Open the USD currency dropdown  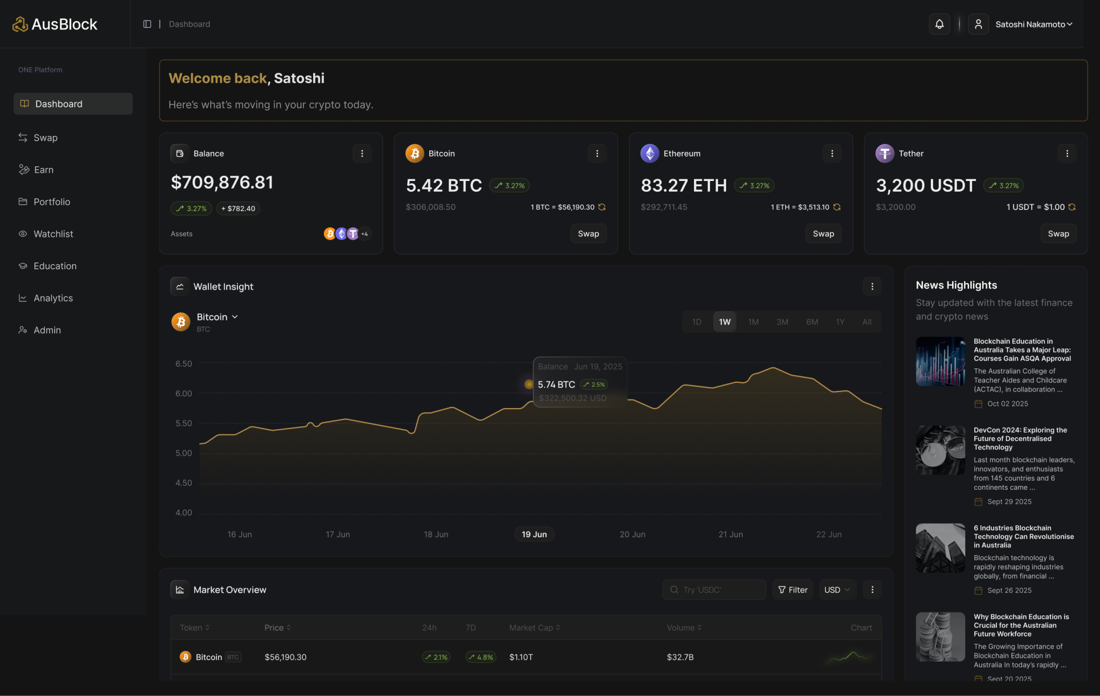click(x=837, y=590)
